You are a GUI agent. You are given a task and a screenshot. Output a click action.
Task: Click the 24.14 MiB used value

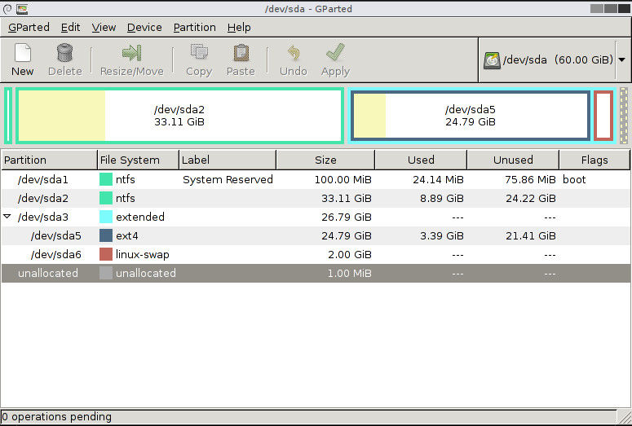[x=438, y=179]
